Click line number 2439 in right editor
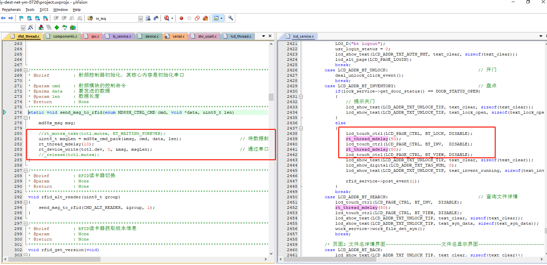 pos(292,139)
